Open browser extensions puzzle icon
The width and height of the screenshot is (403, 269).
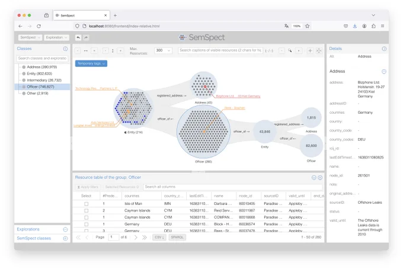(x=373, y=26)
